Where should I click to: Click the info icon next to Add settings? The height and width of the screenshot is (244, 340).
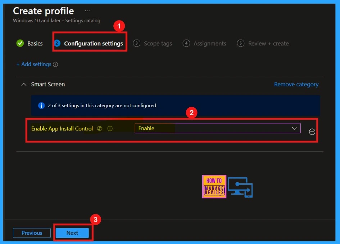pyautogui.click(x=55, y=64)
